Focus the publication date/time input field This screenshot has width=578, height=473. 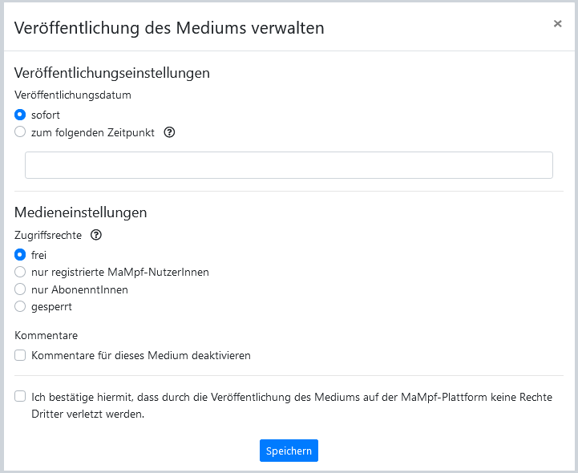pos(289,165)
